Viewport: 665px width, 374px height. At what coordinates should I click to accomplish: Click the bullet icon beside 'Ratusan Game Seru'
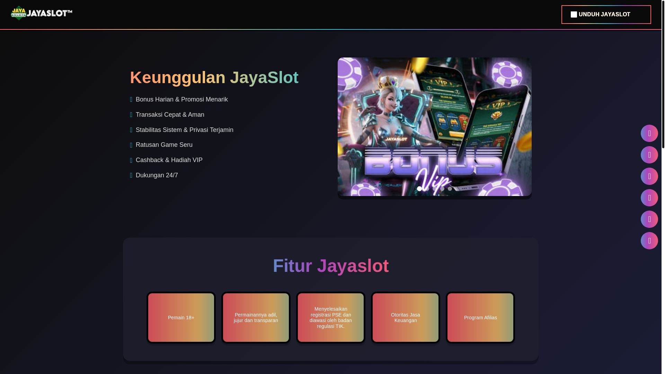point(131,145)
